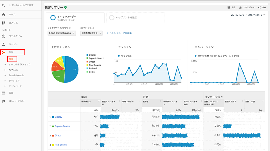Click the リアルタイム clock icon
The height and width of the screenshot is (151, 270).
4,36
